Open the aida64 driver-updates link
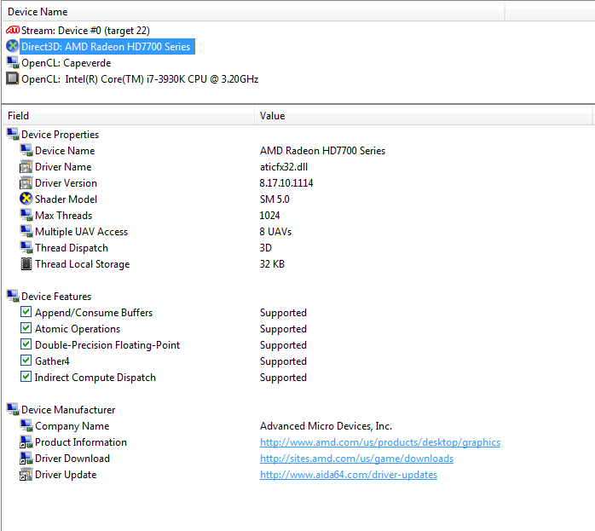The height and width of the screenshot is (531, 595). click(349, 475)
